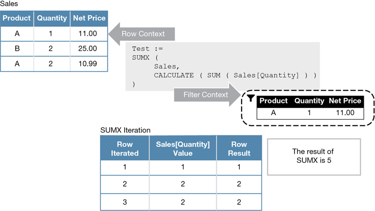Click the CALCULATE keyword in the code
This screenshot has height=211, width=375.
click(x=174, y=75)
